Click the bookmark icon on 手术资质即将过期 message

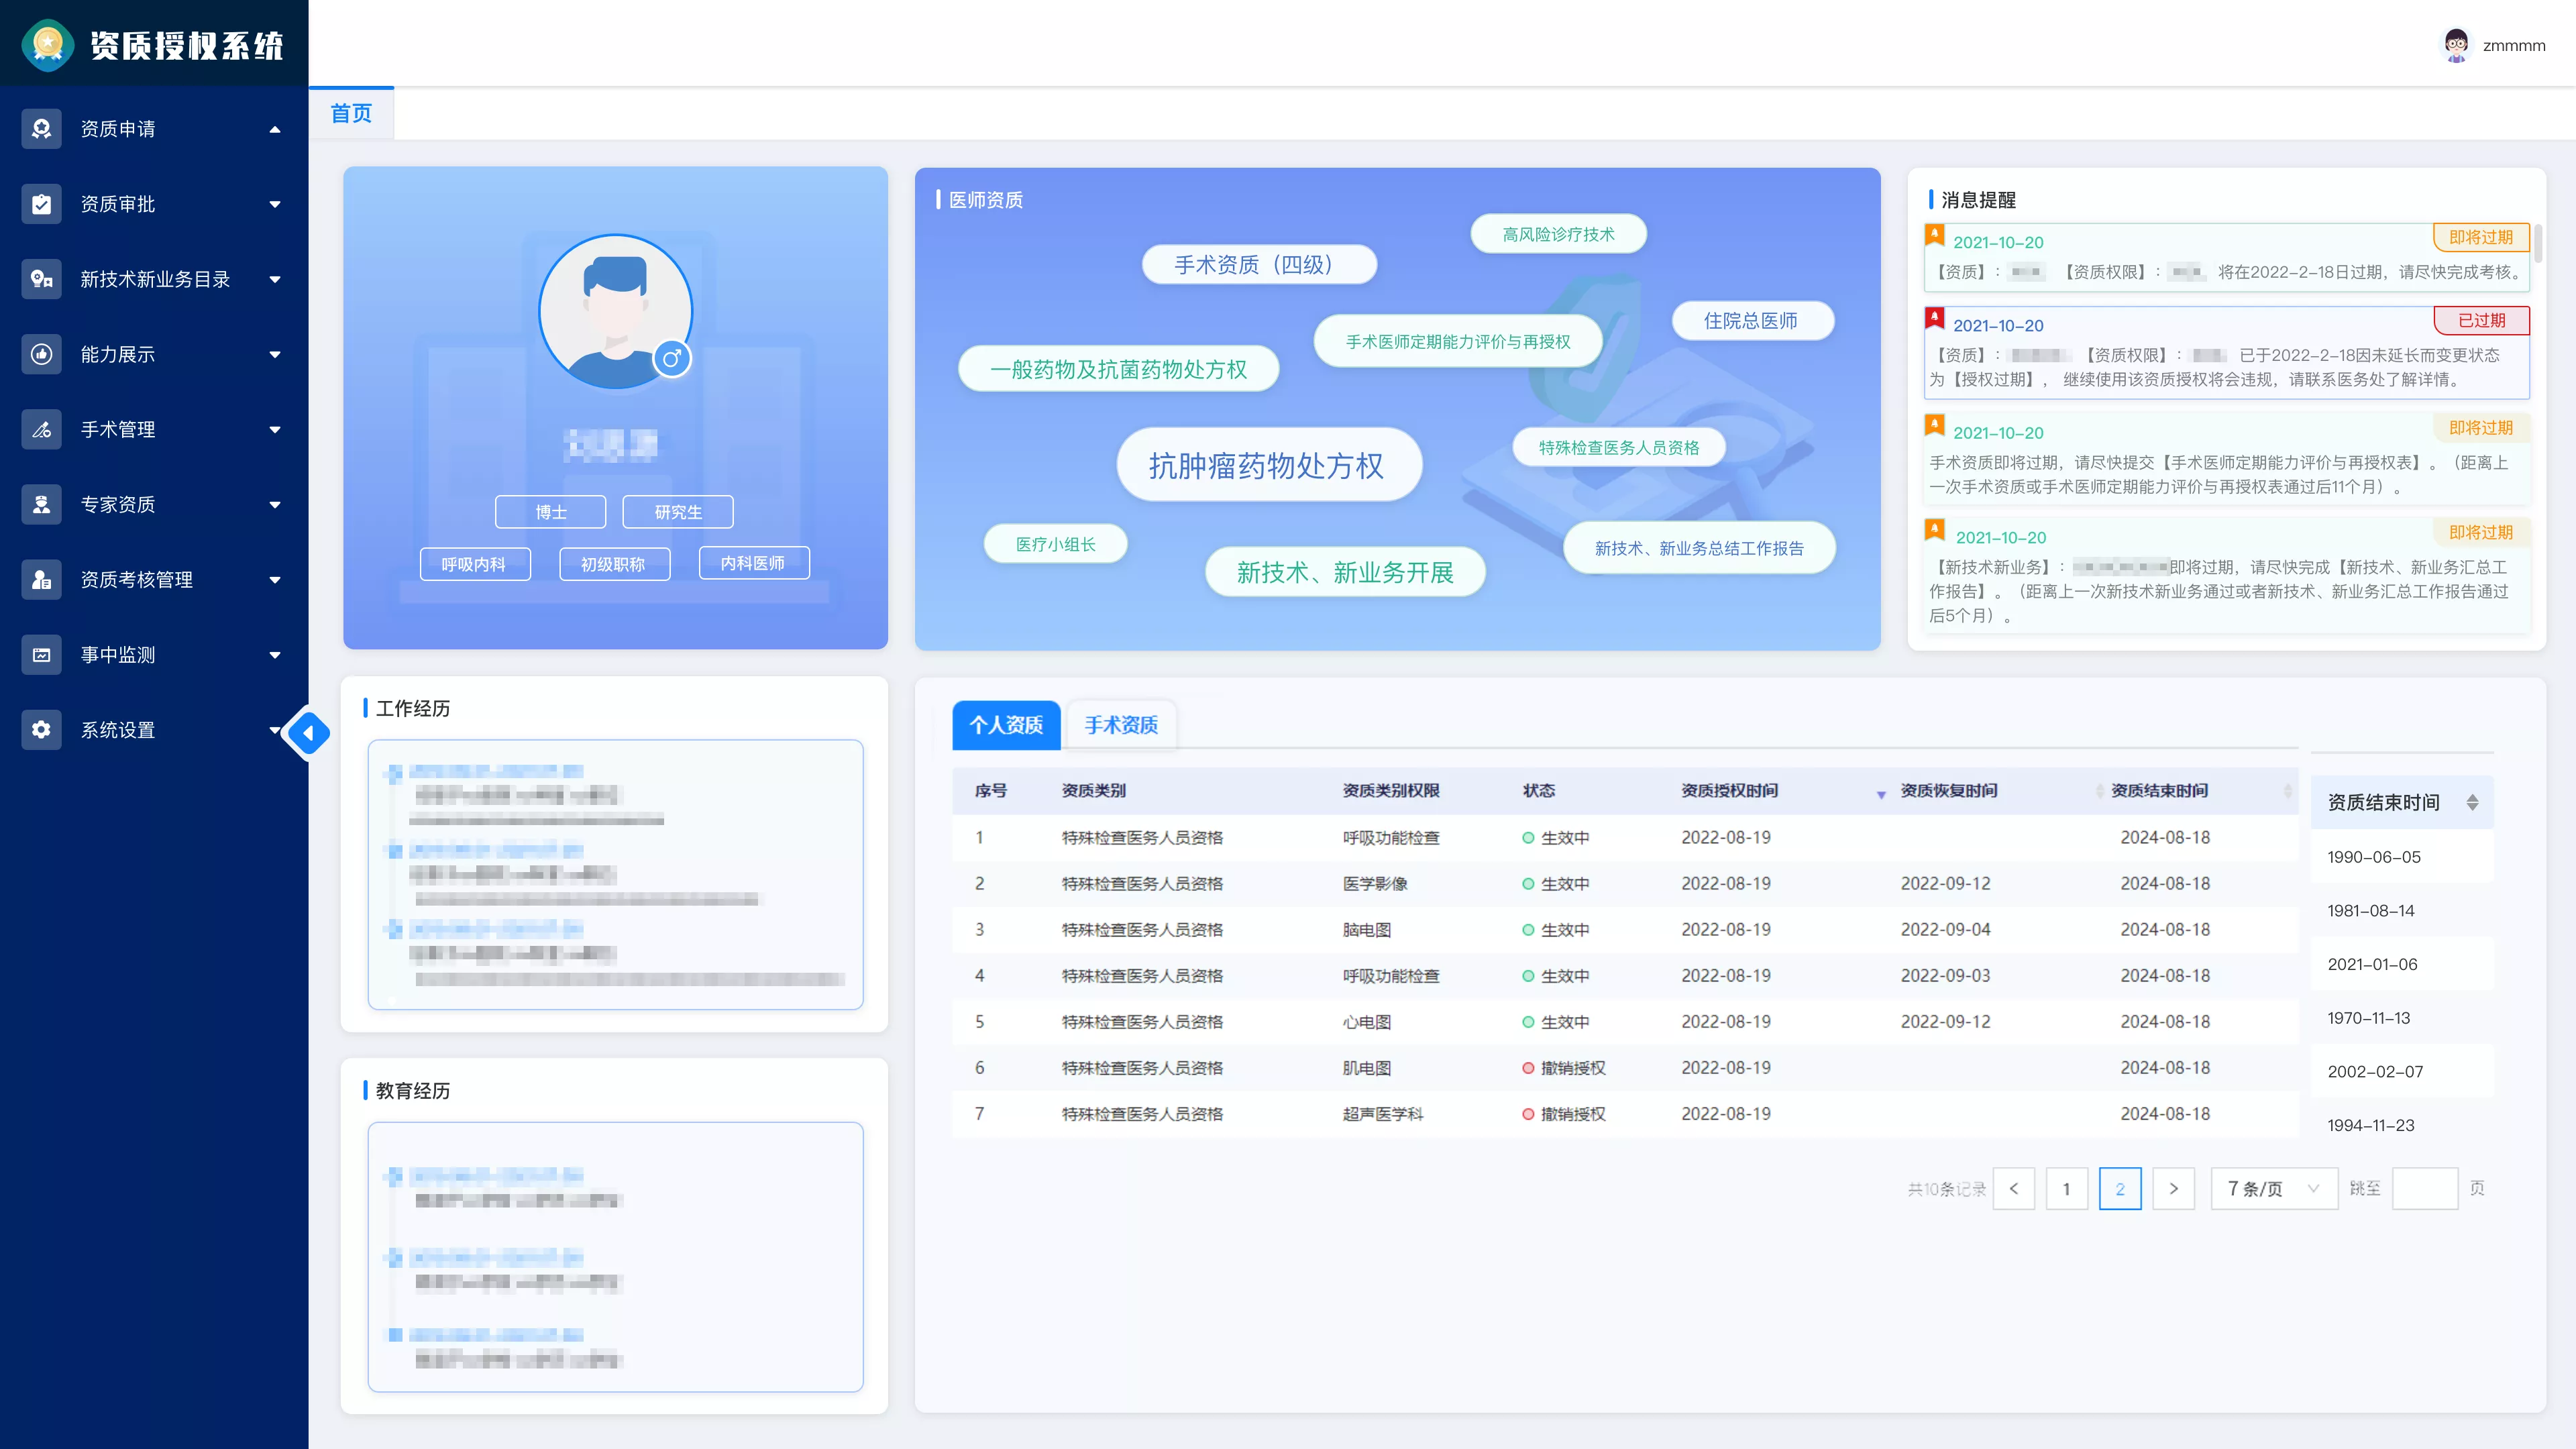pos(1935,425)
